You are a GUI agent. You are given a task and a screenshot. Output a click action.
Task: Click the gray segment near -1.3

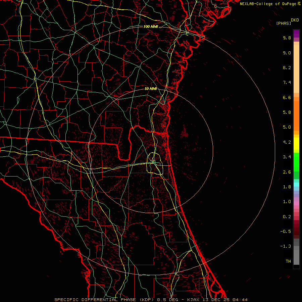[x=296, y=247]
